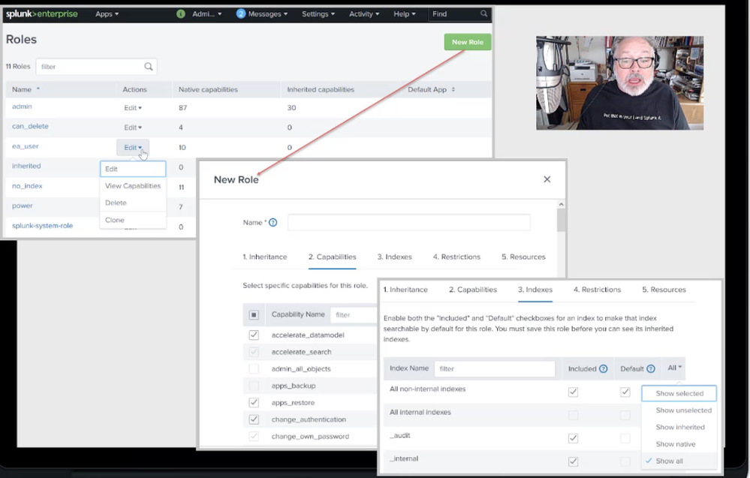Image resolution: width=750 pixels, height=478 pixels.
Task: Close the New Role dialog
Action: click(x=547, y=179)
